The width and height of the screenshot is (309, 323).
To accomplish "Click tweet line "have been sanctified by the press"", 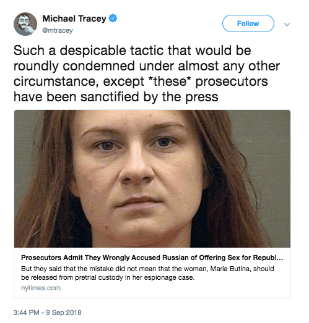I will [116, 96].
